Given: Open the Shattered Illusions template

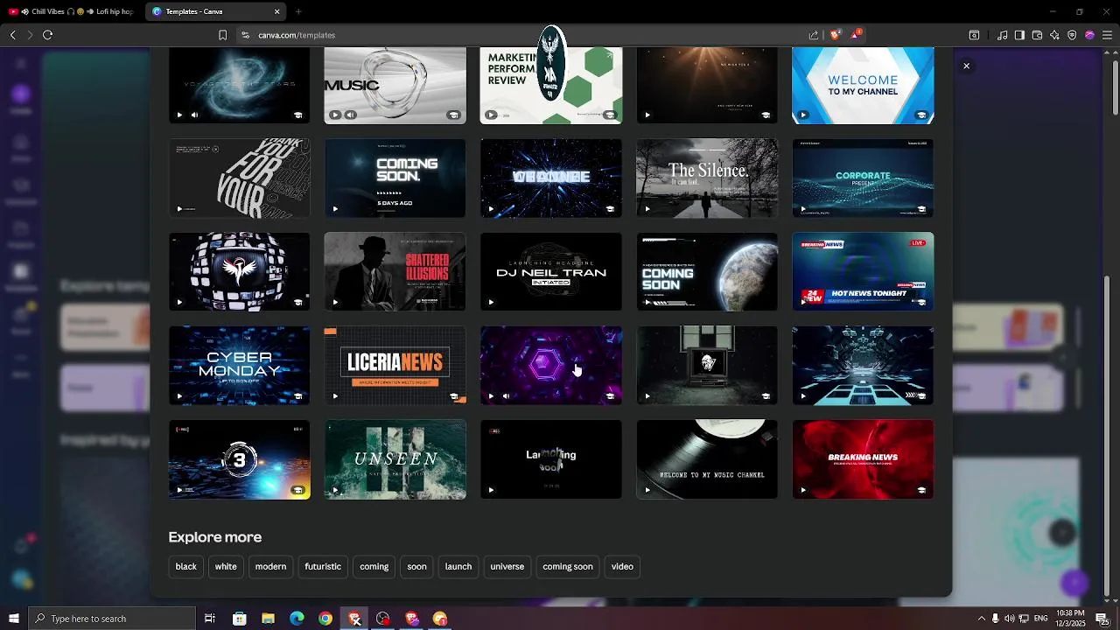Looking at the screenshot, I should pyautogui.click(x=395, y=271).
